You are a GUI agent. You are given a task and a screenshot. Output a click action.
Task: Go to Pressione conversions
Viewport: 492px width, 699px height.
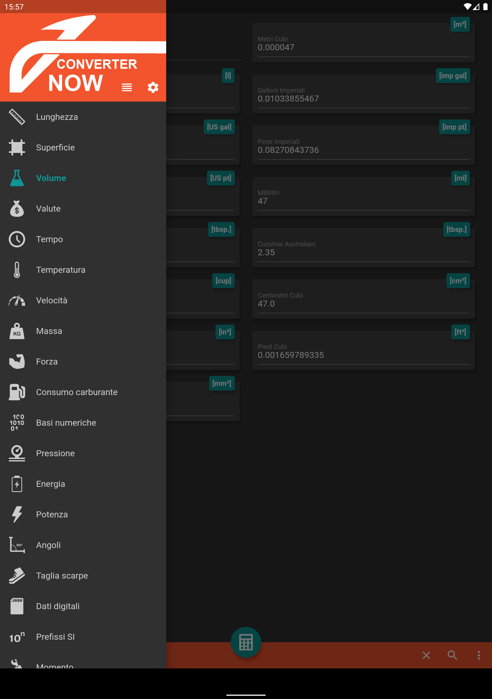point(55,453)
